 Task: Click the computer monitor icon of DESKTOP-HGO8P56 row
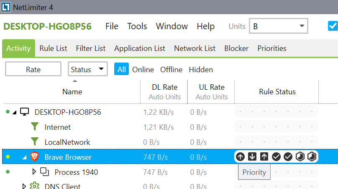tap(24, 112)
